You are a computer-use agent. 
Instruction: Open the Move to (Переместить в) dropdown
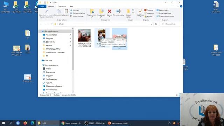(x=92, y=17)
